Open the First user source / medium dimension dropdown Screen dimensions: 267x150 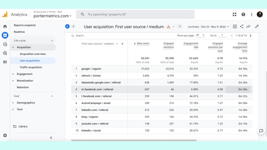(100, 44)
